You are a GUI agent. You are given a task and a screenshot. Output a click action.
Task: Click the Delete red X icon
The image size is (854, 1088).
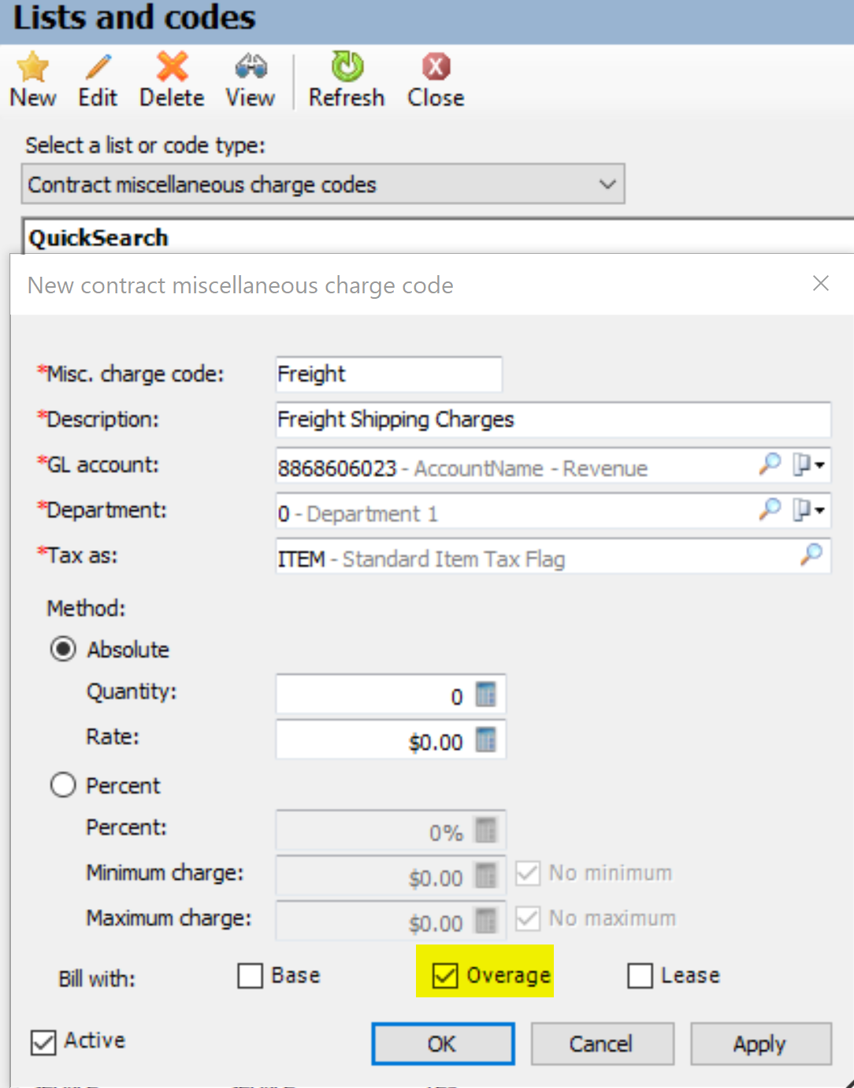(x=172, y=68)
